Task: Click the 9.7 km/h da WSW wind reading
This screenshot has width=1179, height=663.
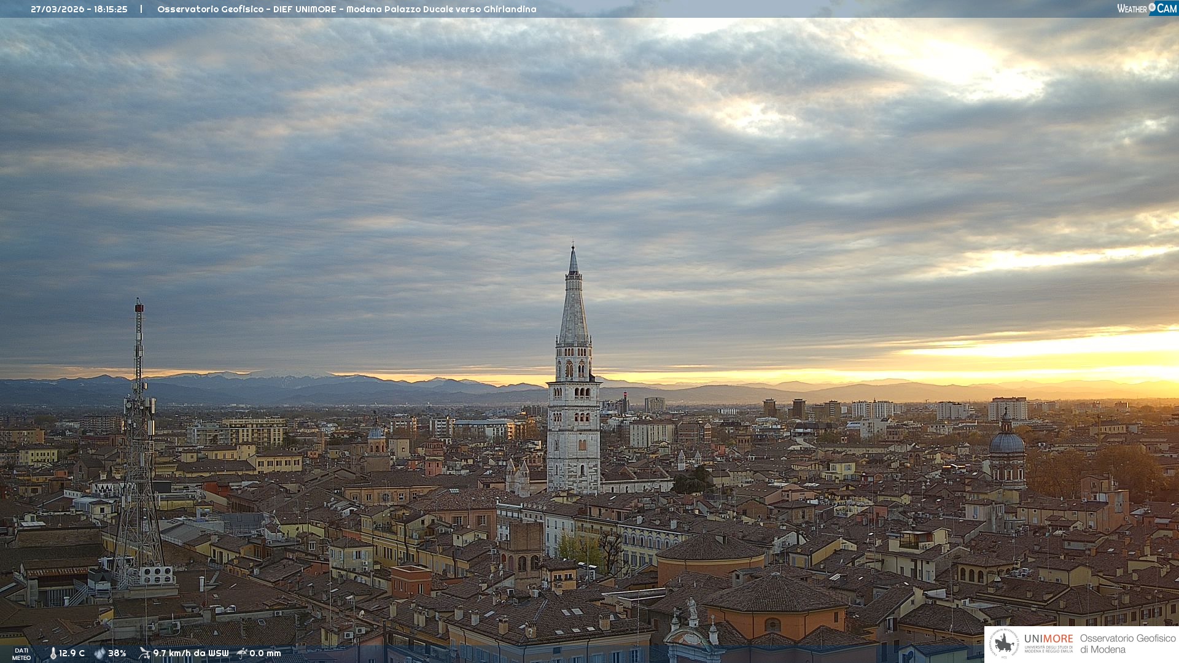Action: click(x=191, y=654)
